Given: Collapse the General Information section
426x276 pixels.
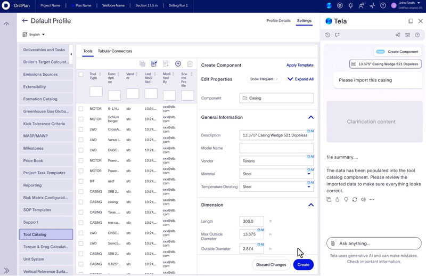Looking at the screenshot, I should [311, 117].
